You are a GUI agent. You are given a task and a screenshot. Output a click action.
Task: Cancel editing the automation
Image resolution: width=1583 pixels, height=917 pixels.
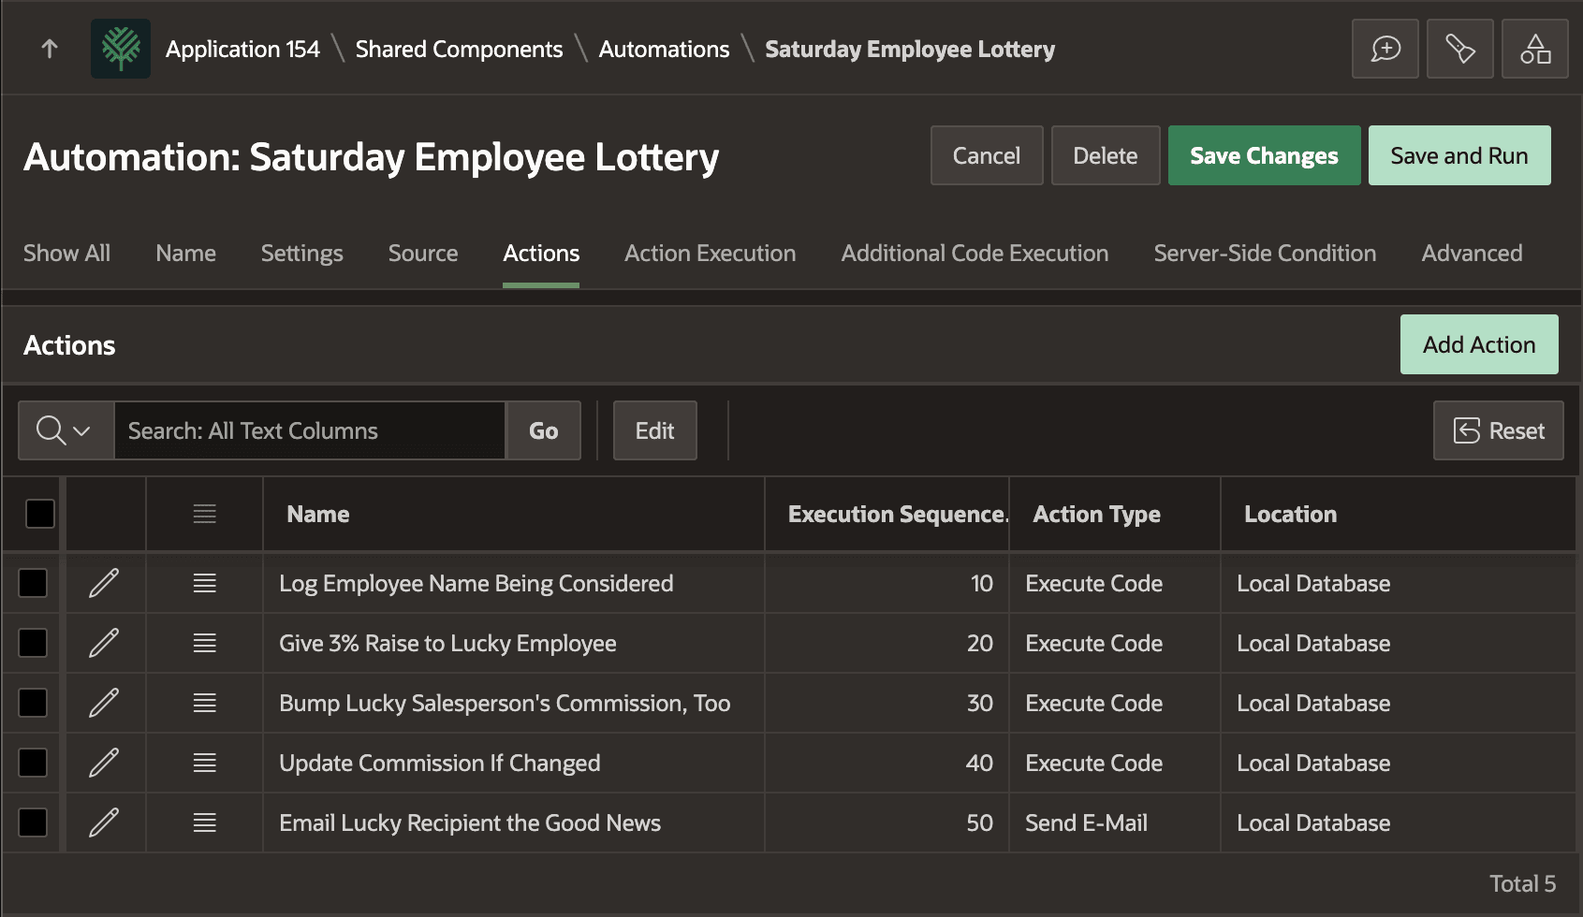(986, 155)
